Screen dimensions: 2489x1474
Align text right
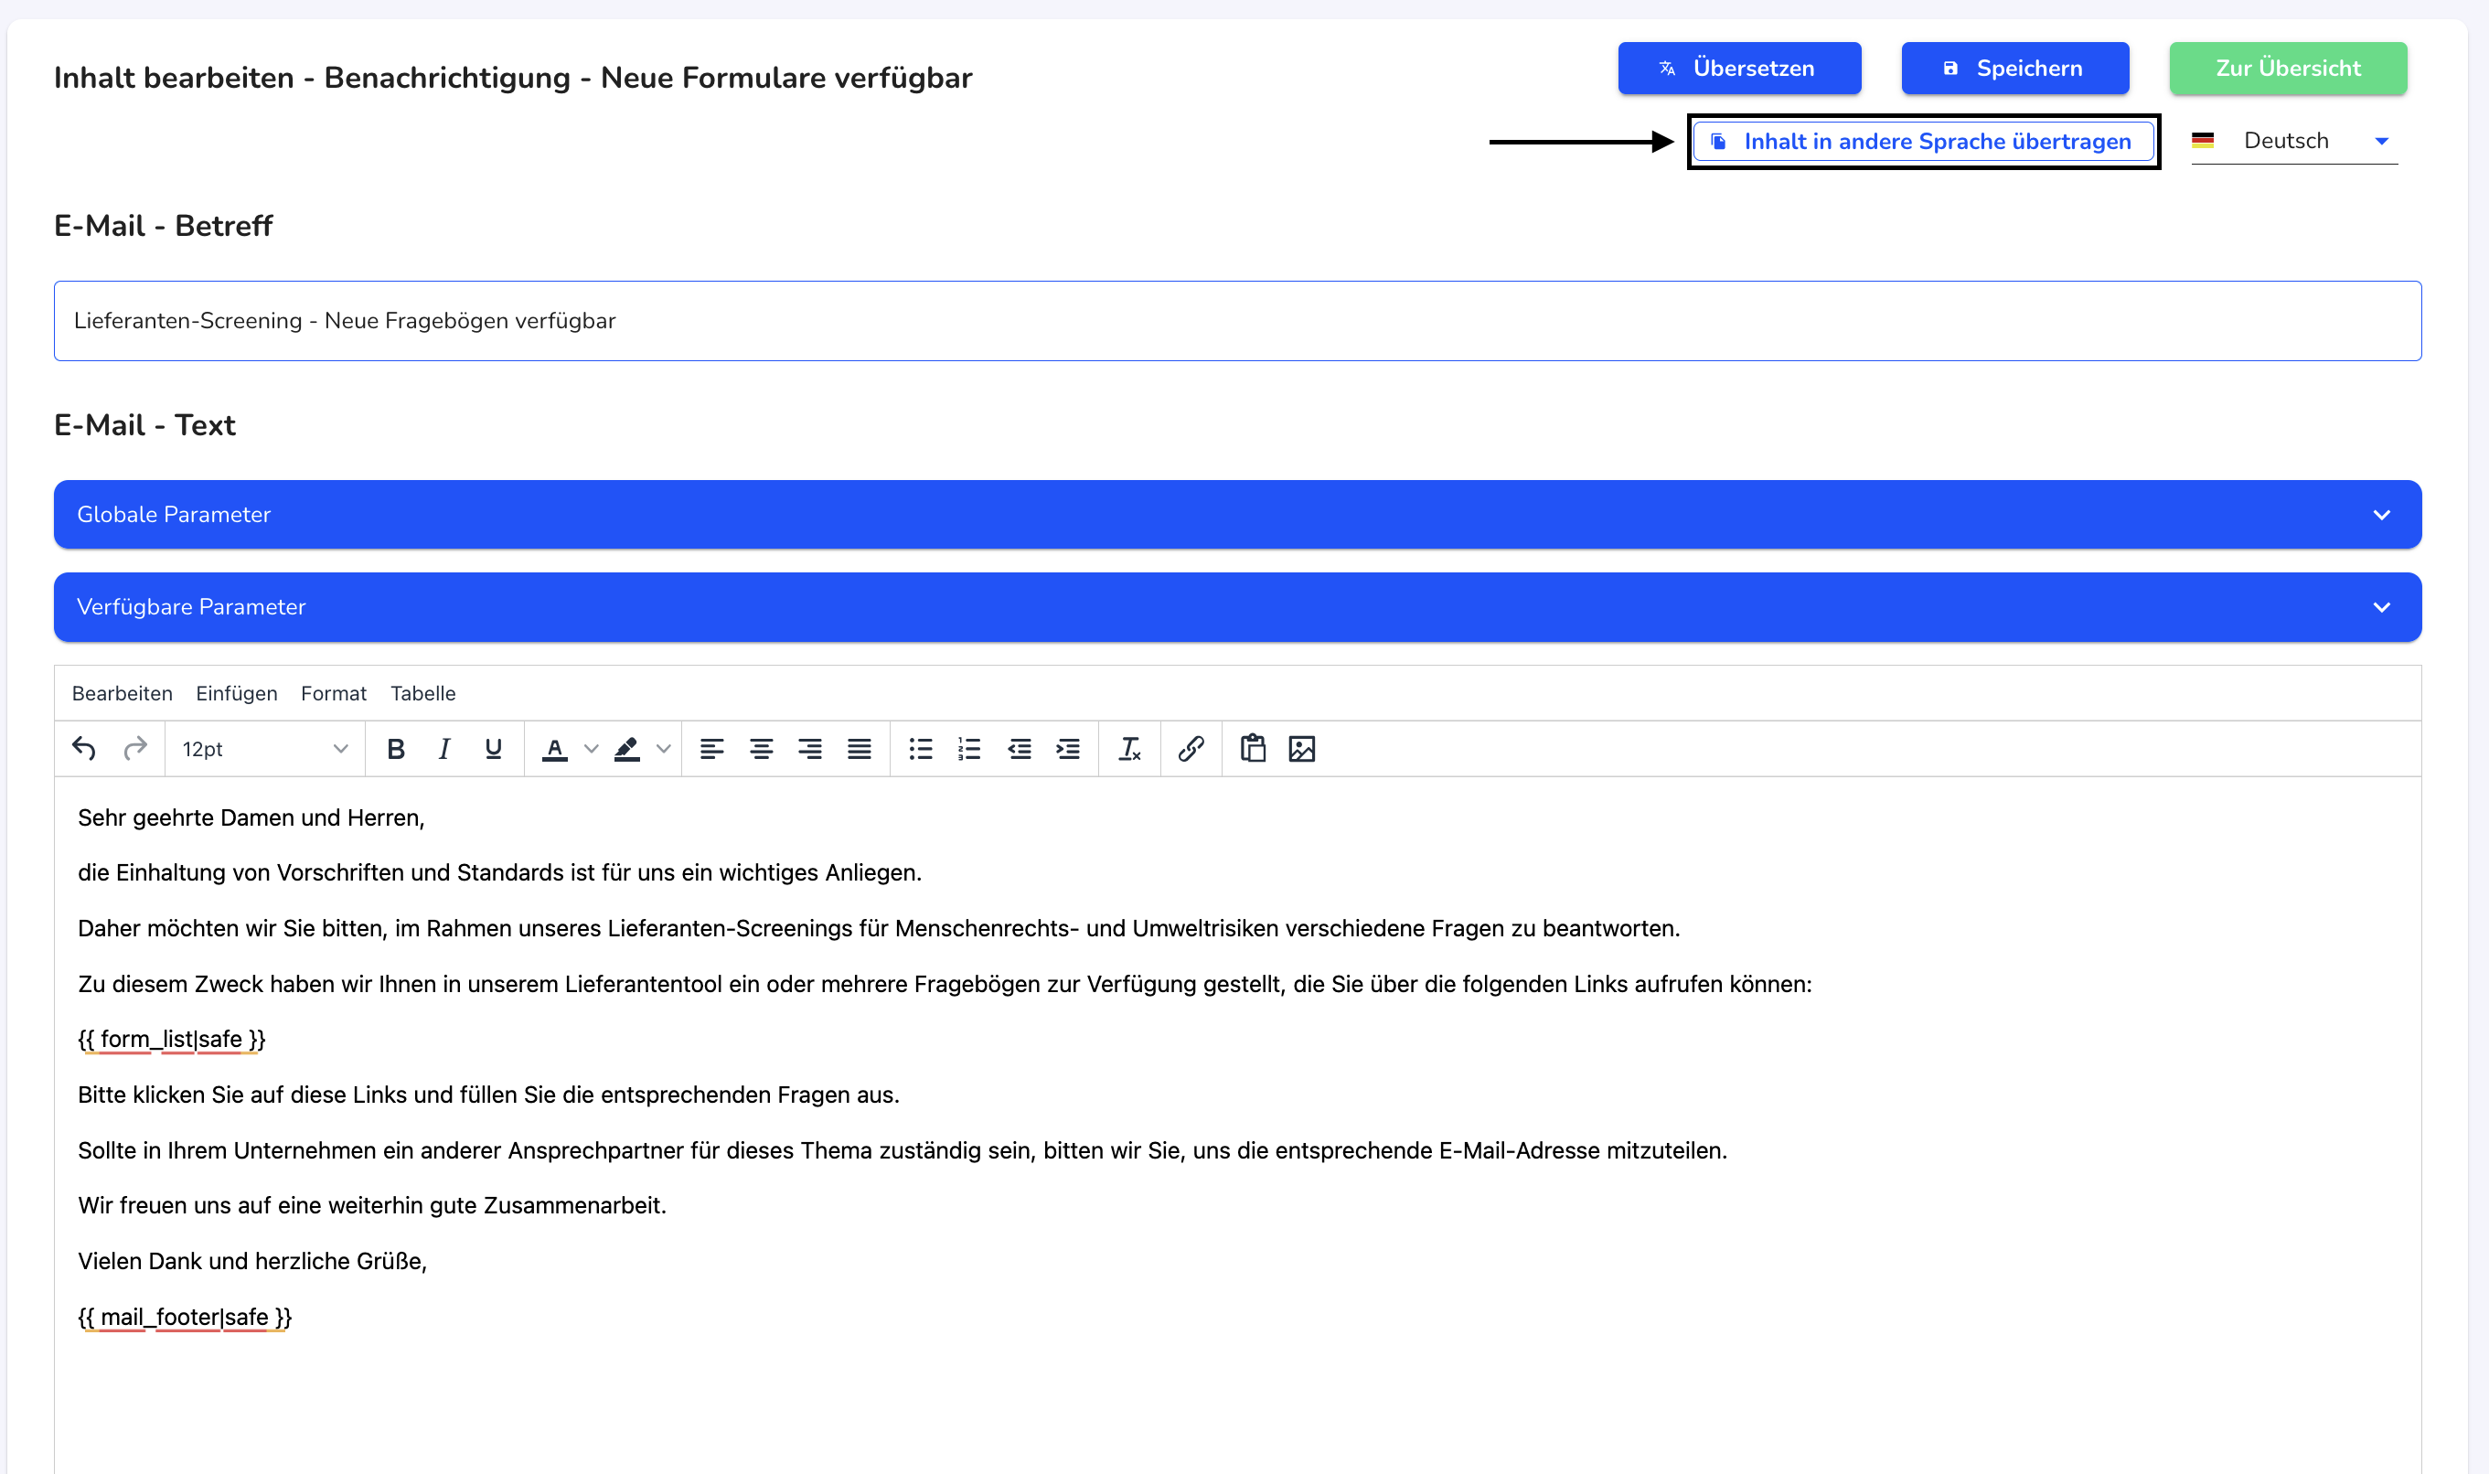click(x=809, y=749)
